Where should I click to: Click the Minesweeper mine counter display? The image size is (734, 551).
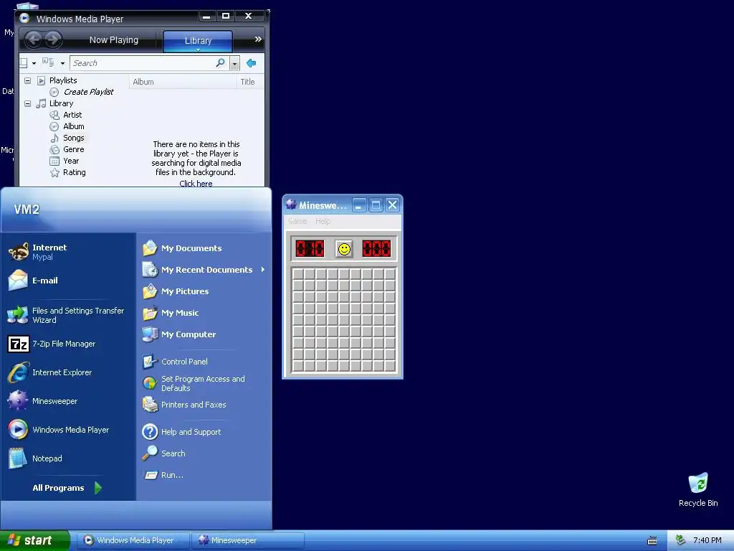point(310,248)
